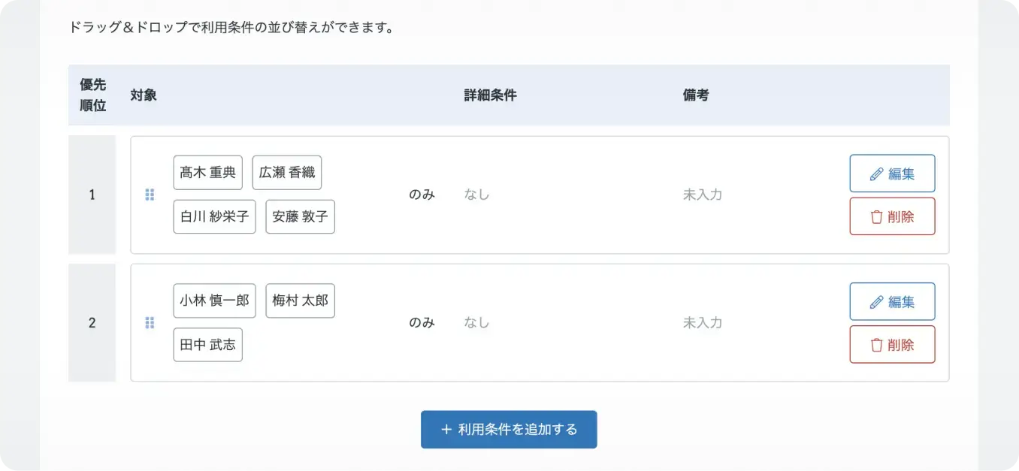Viewport: 1019px width, 471px height.
Task: Click trash icon in first row's 削除 button
Action: coord(876,217)
